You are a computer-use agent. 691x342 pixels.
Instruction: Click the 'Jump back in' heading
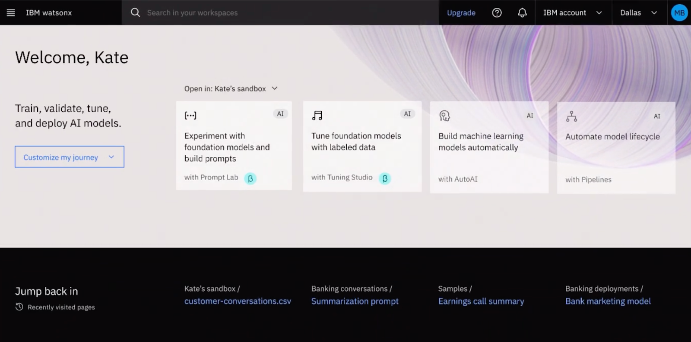pos(47,291)
